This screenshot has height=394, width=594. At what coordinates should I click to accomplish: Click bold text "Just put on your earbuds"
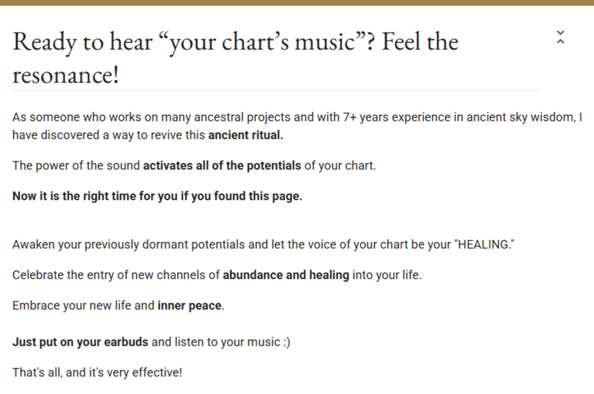pyautogui.click(x=80, y=342)
